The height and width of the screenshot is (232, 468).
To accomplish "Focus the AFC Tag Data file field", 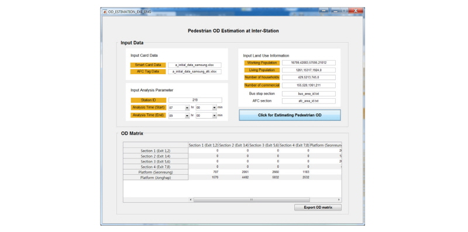I will 195,71.
